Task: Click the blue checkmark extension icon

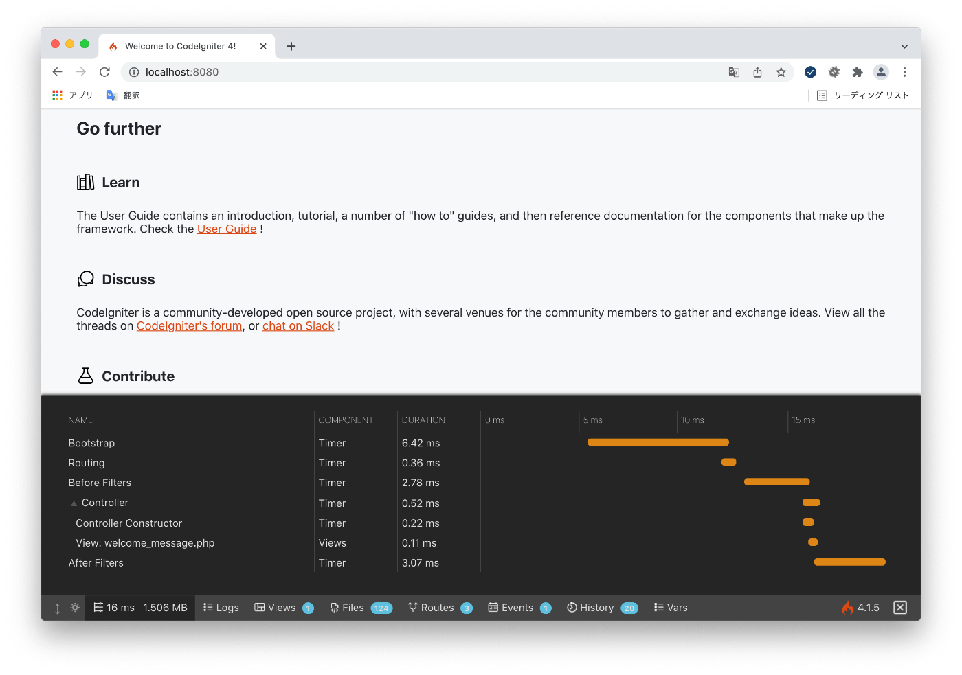Action: click(x=811, y=72)
